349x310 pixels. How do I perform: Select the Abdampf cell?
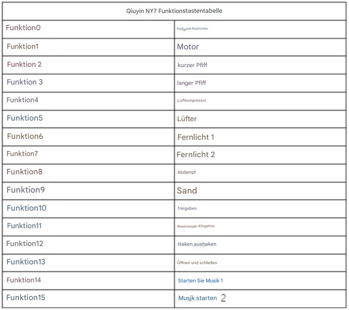[x=186, y=172]
